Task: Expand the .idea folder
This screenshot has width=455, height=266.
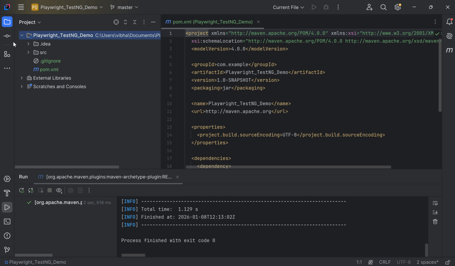Action: (x=28, y=44)
